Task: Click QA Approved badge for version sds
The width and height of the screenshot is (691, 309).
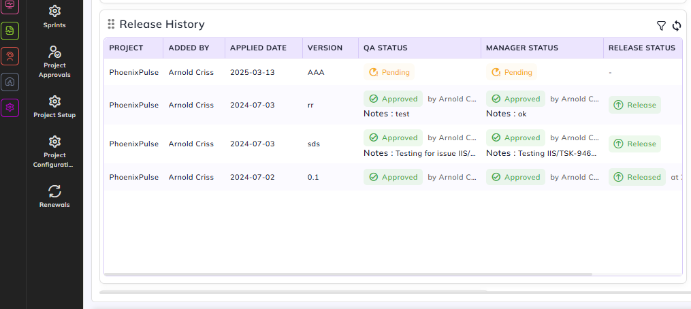Action: pyautogui.click(x=393, y=137)
